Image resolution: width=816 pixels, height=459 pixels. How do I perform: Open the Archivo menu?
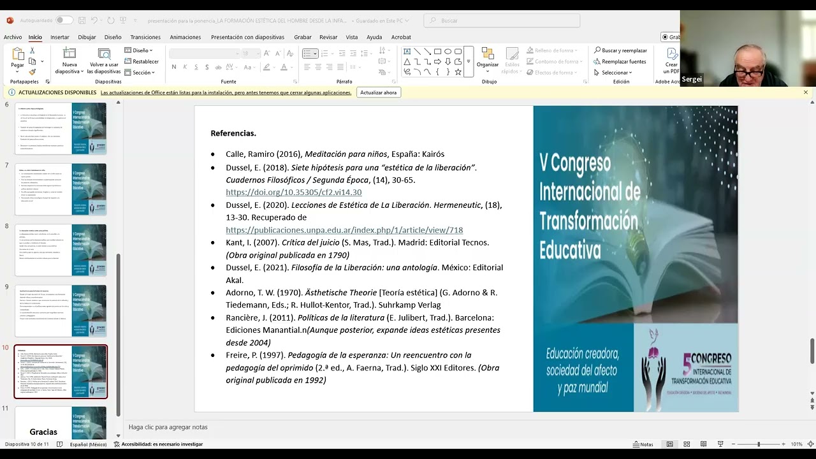pos(13,37)
